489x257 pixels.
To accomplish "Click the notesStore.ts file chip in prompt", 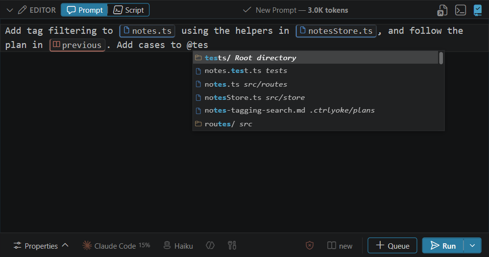I will pyautogui.click(x=336, y=31).
